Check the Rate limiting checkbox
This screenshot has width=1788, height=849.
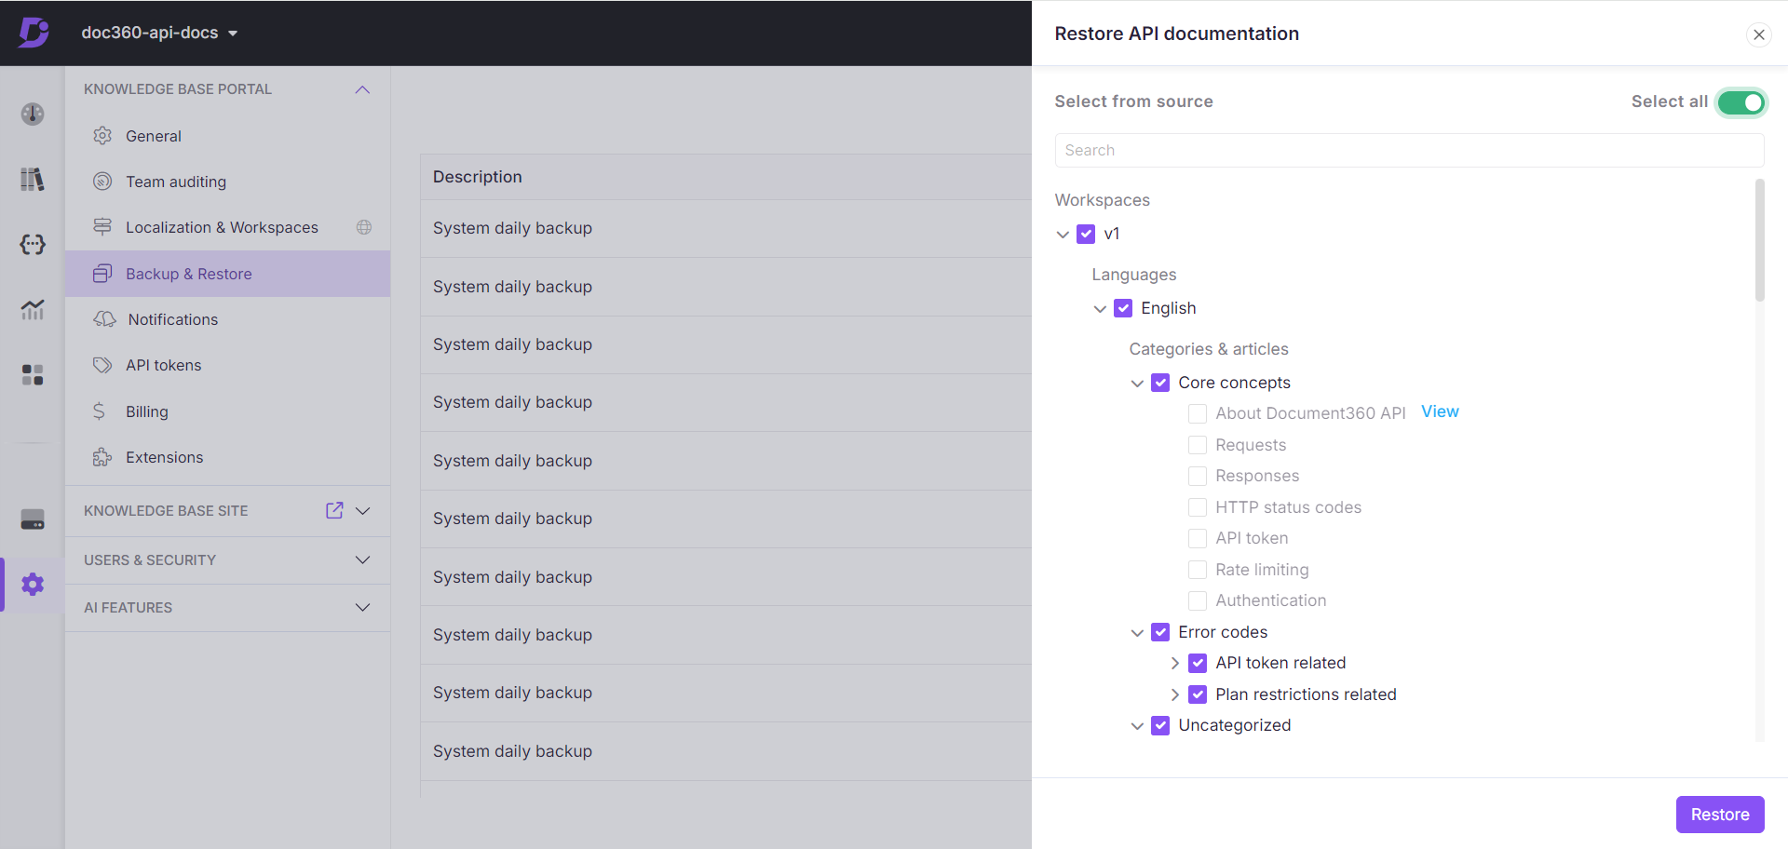(1198, 570)
